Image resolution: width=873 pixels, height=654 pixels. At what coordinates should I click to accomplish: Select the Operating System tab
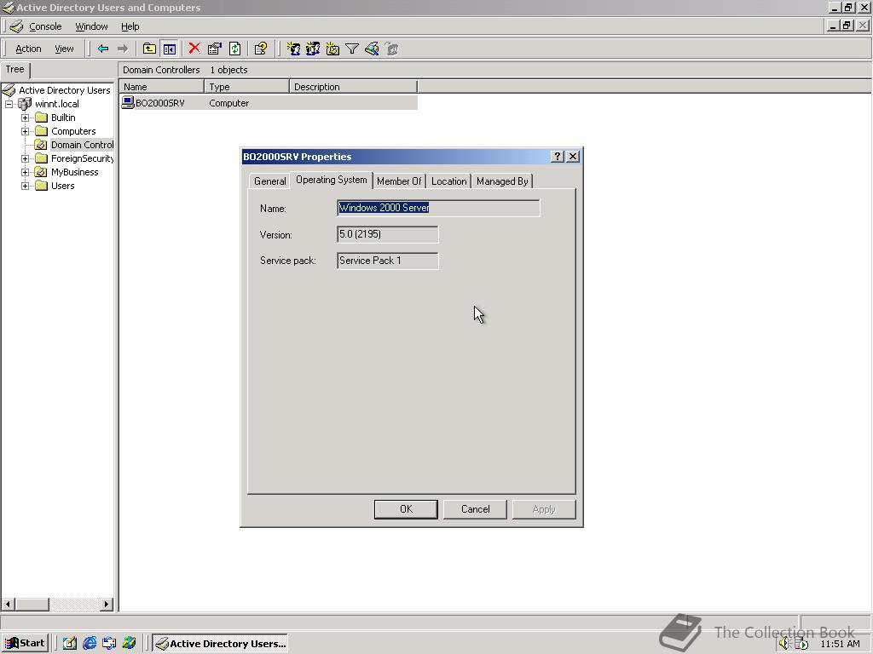tap(332, 180)
